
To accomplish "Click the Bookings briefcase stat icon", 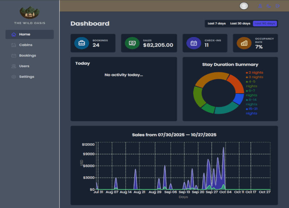I will 82,43.
